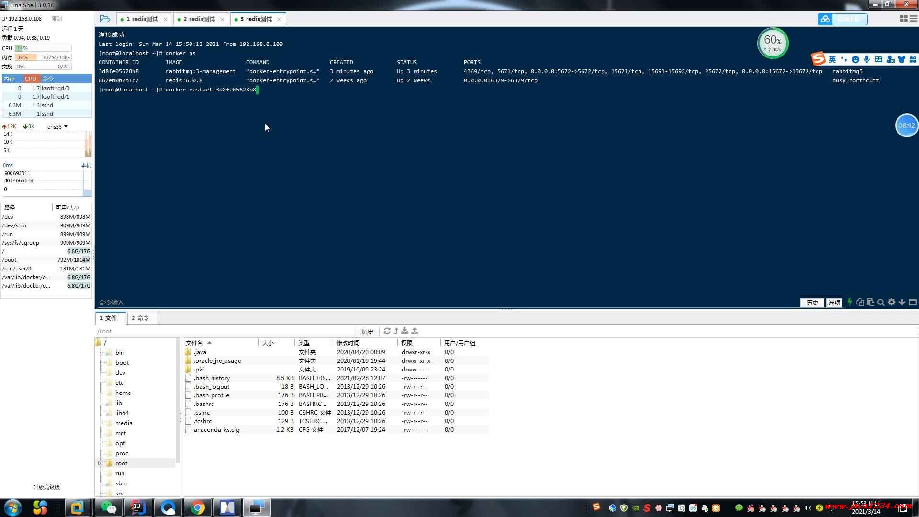Click Sogou microphone voice input icon
This screenshot has width=919, height=517.
(x=867, y=59)
